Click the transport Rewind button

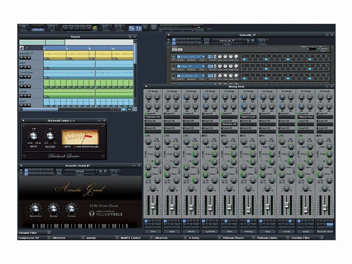point(77,28)
